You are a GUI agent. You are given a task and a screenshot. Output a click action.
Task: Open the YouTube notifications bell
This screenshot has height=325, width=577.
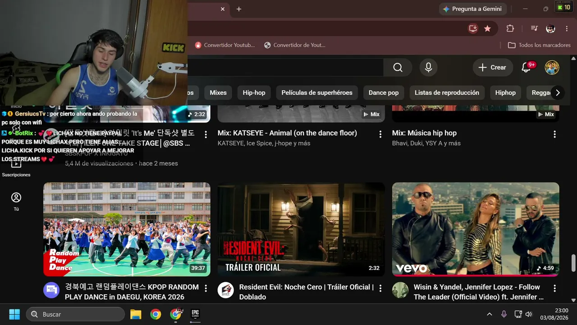click(526, 67)
